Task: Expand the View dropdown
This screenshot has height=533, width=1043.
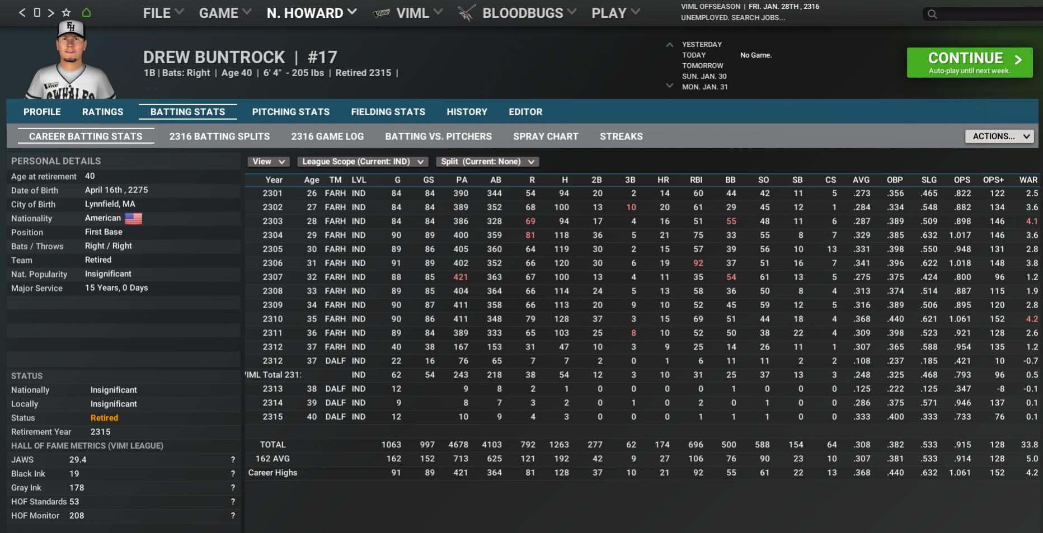Action: tap(269, 162)
